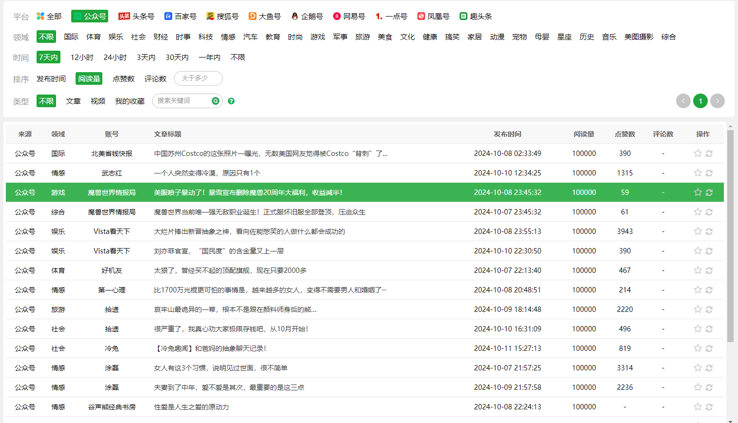The width and height of the screenshot is (738, 423).
Task: Filter domain to 财经
Action: [161, 37]
